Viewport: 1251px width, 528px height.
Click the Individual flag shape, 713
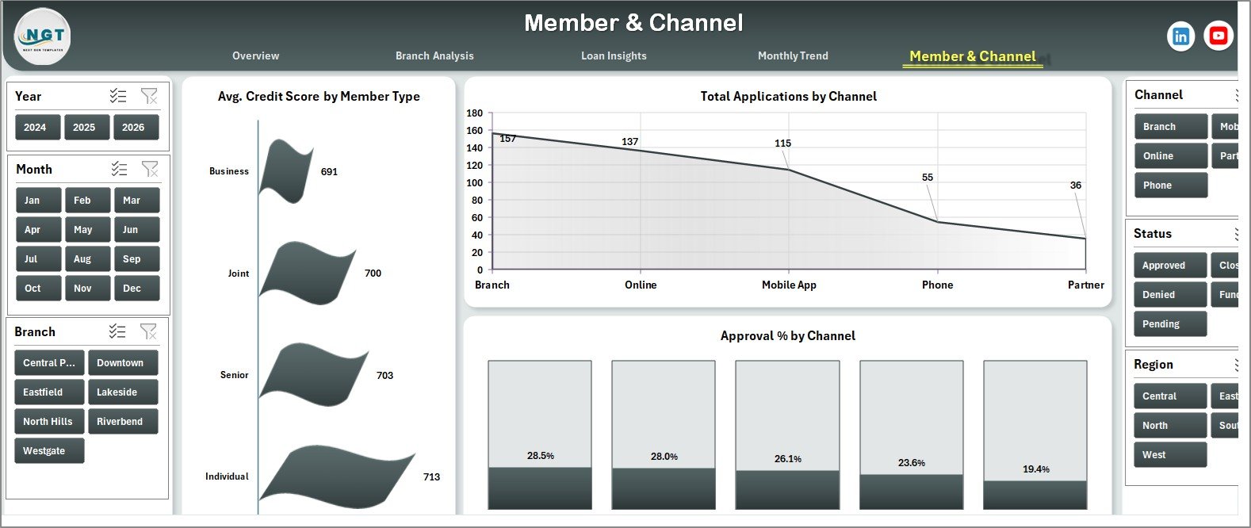pos(336,477)
